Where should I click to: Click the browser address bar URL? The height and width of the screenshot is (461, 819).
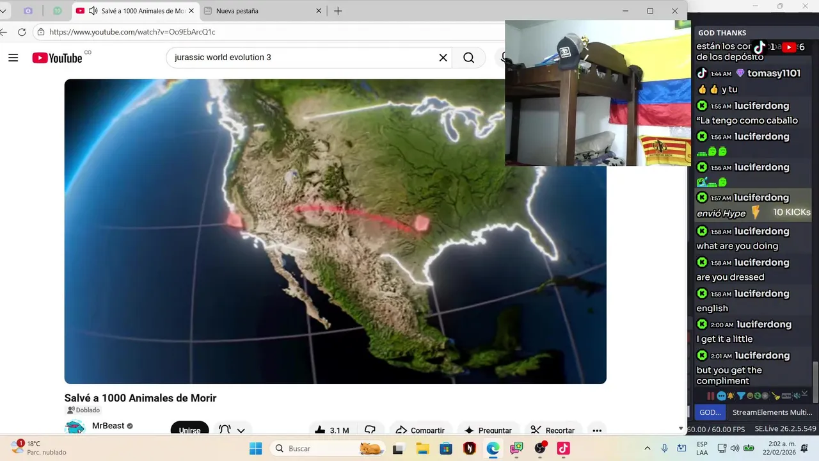click(132, 32)
